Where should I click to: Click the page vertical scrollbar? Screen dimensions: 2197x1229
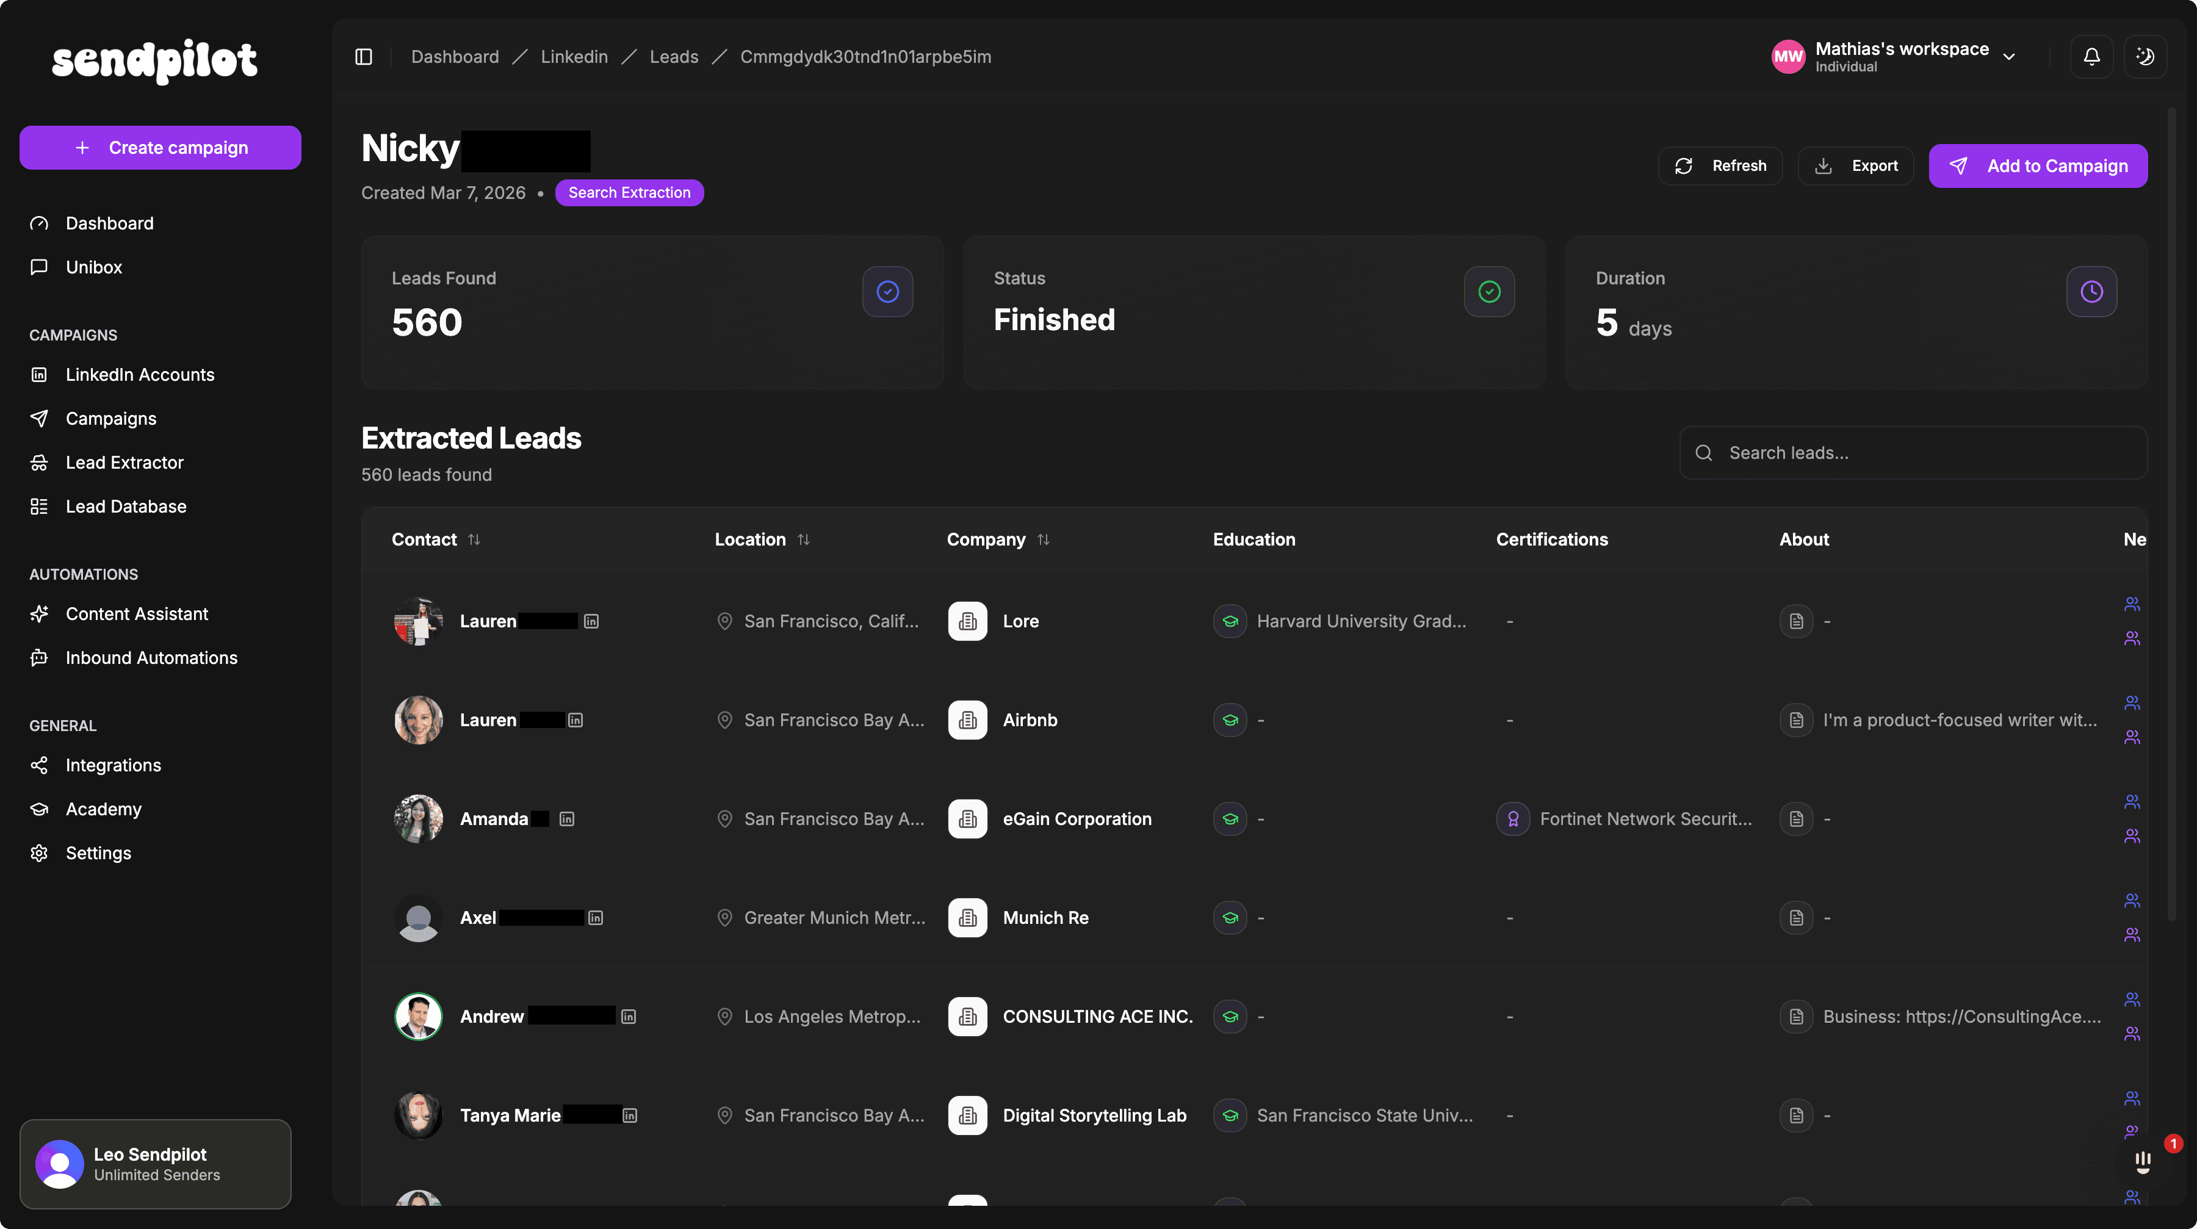coord(2171,512)
